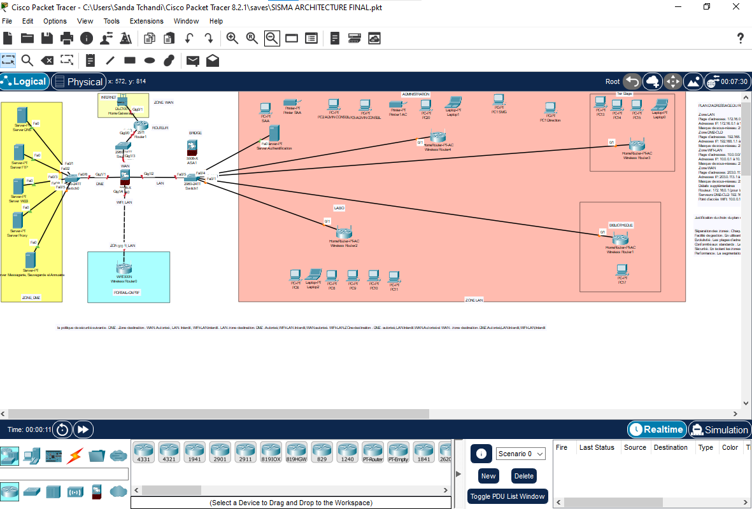Open Packet Tracer help question mark icon
This screenshot has width=752, height=509.
click(x=741, y=38)
